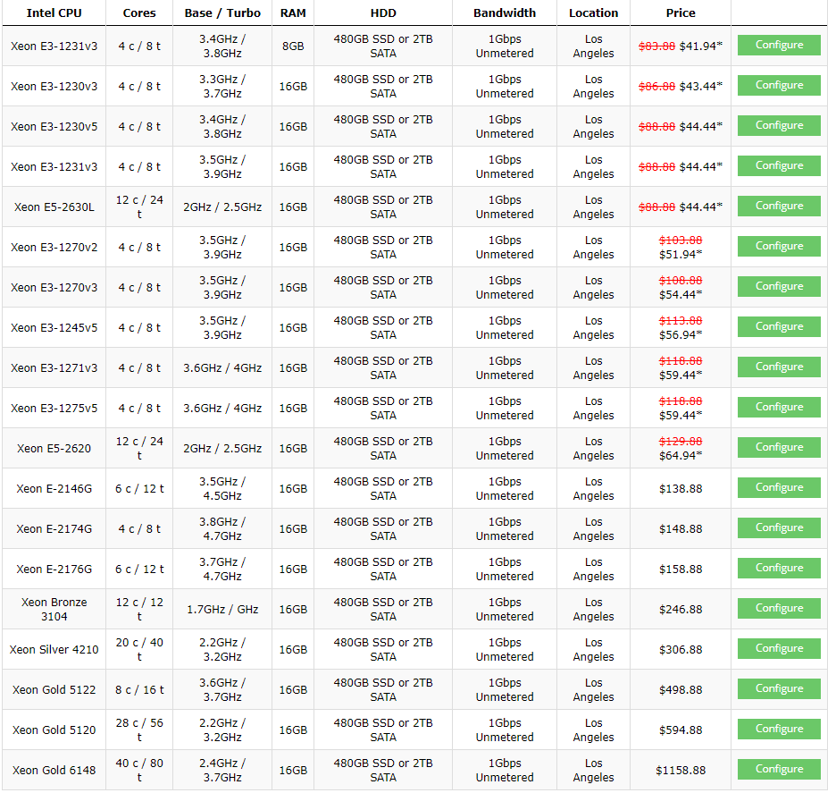Click the 3.3GHz / 3.7GHz clock speed cell

coord(222,87)
